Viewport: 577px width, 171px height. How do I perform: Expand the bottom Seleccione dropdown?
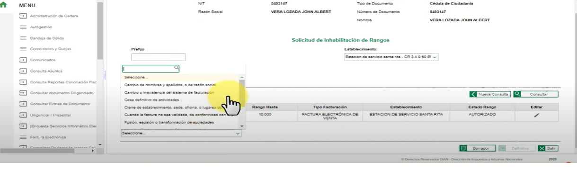pos(181,133)
